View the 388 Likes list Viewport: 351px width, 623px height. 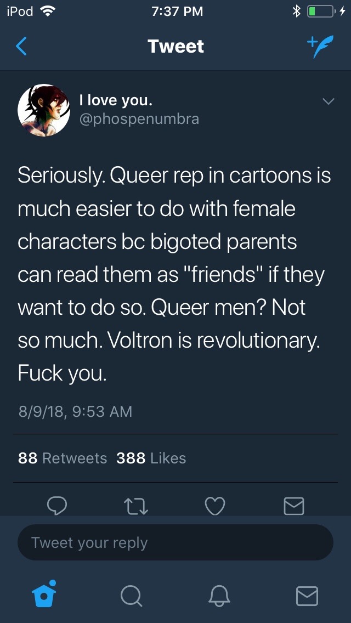pos(151,458)
